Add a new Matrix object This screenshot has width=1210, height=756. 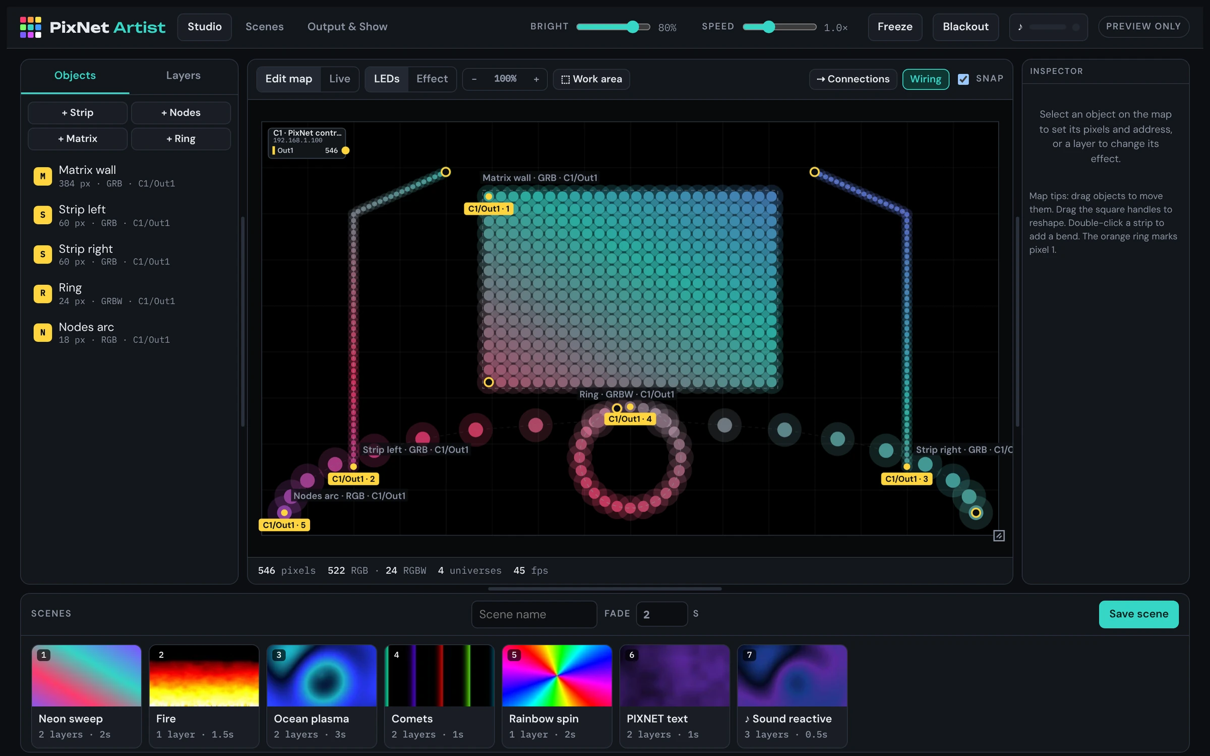78,139
